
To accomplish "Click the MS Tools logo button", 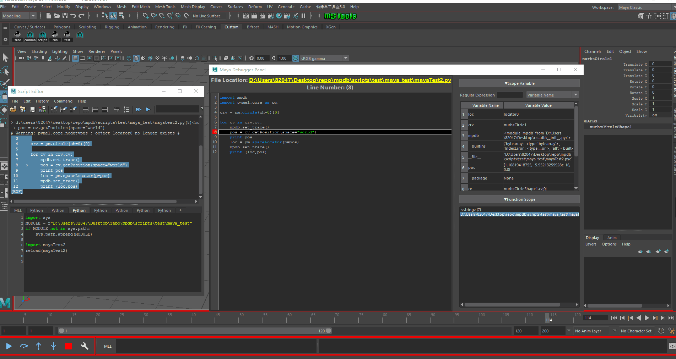I will tap(340, 16).
